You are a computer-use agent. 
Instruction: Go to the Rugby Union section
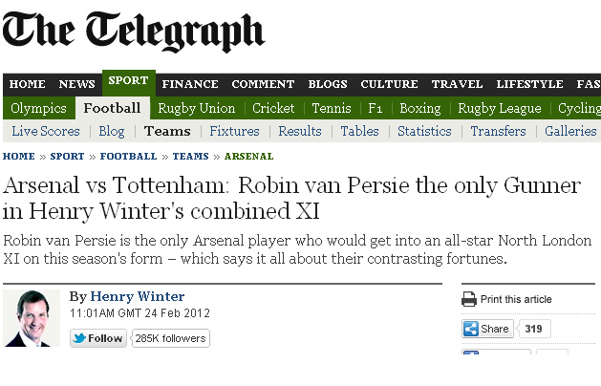click(x=196, y=108)
